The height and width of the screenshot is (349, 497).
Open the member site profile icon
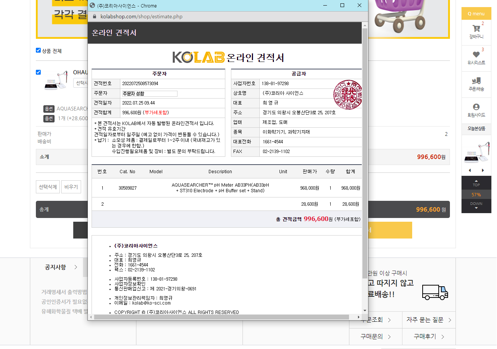476,107
